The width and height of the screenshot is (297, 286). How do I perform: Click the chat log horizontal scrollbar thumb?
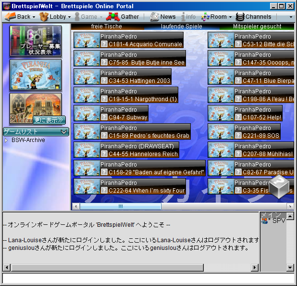(107, 268)
